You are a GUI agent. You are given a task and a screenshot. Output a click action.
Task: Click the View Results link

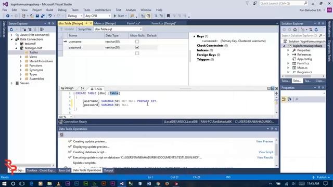coord(265,157)
